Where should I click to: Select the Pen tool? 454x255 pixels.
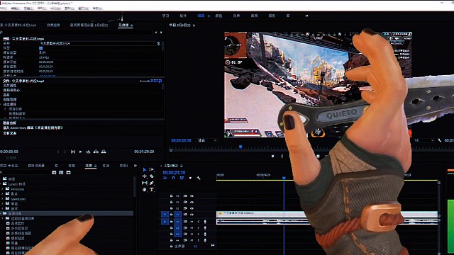(x=151, y=183)
